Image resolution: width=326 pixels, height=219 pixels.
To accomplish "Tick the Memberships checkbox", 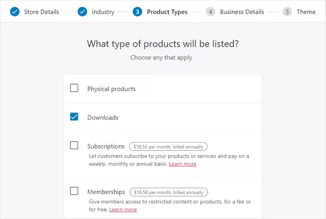I will (x=74, y=191).
